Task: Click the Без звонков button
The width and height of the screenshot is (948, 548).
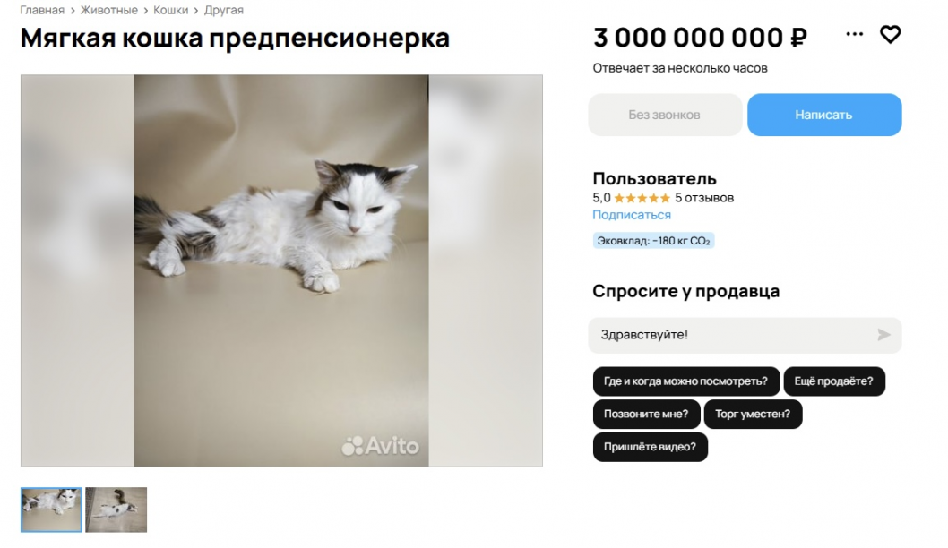Action: coord(665,115)
